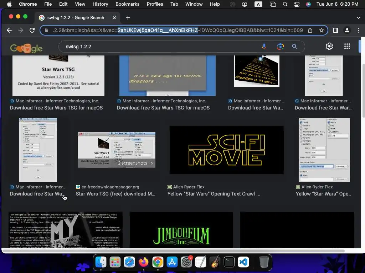Screen dimensions: 365x273
Task: Open macOS Control Center
Action: coord(297,4)
